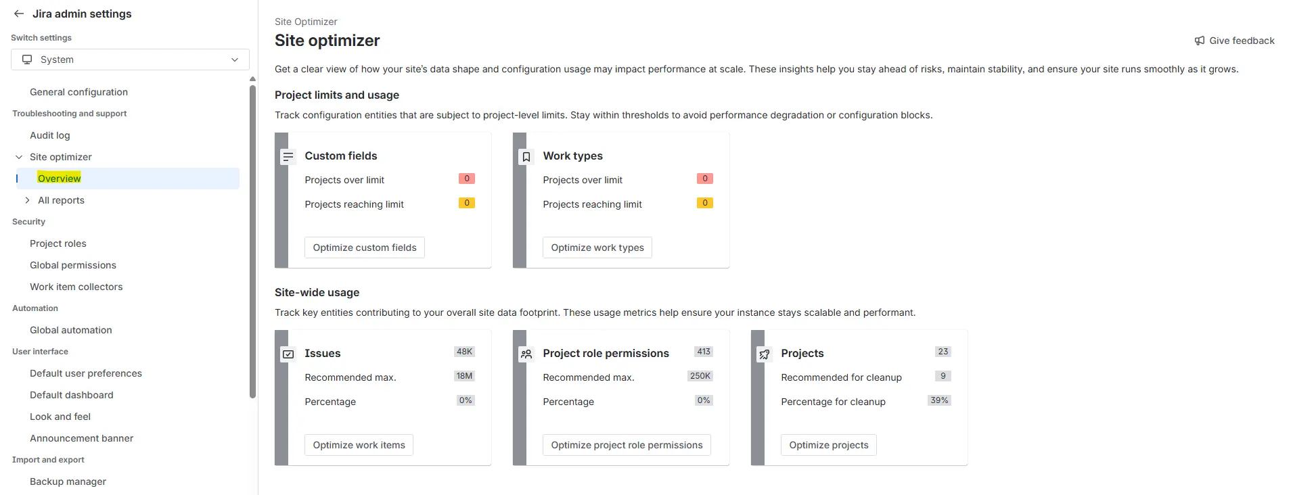1293x495 pixels.
Task: Go to Global permissions settings
Action: [73, 265]
